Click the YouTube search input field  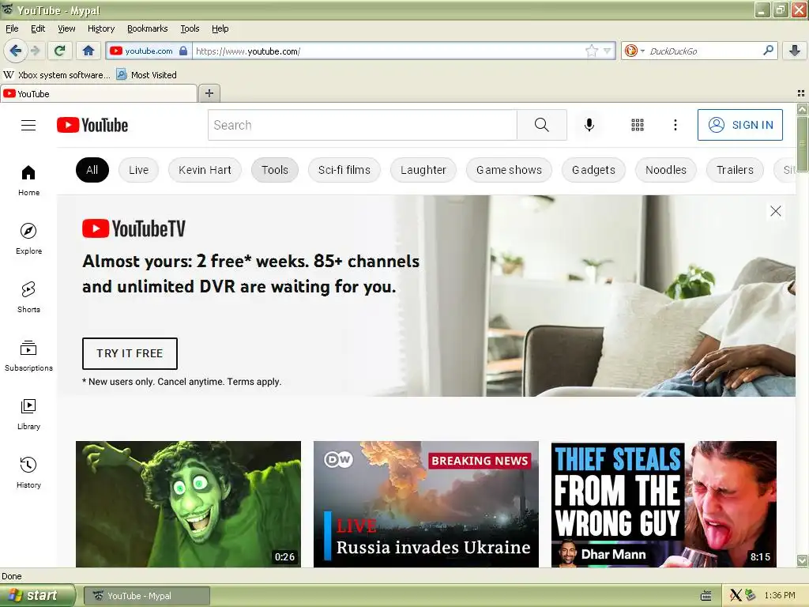click(362, 125)
